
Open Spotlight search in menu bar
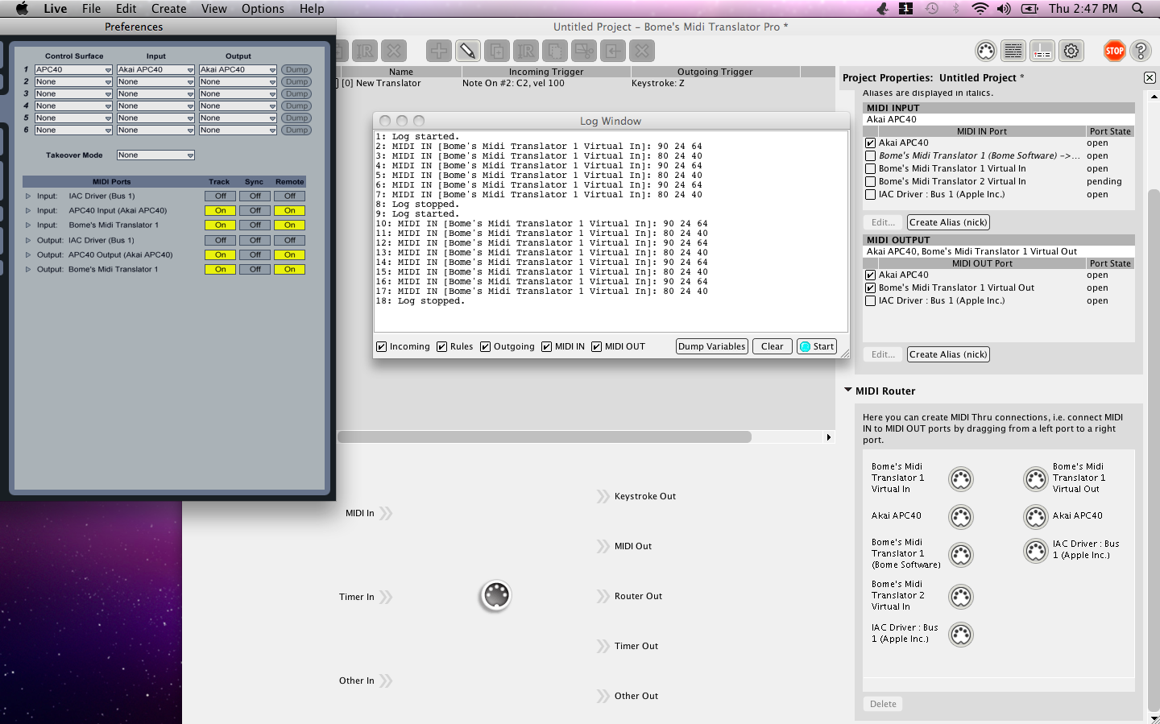tap(1137, 8)
